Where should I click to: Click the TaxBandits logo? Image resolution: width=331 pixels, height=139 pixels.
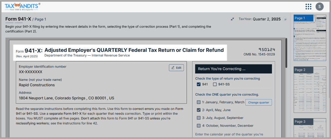tap(22, 6)
